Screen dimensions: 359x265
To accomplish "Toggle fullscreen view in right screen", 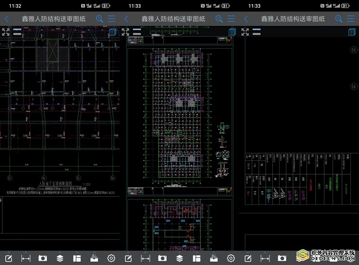I will (245, 32).
